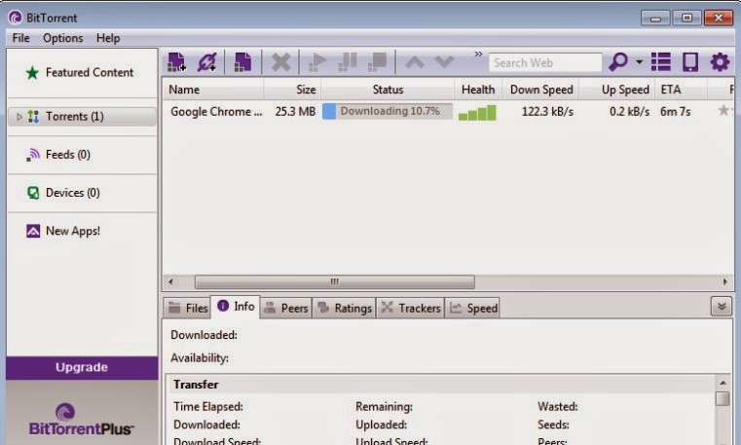The image size is (741, 445).
Task: Click the Feeds RSS icon
Action: pyautogui.click(x=33, y=155)
